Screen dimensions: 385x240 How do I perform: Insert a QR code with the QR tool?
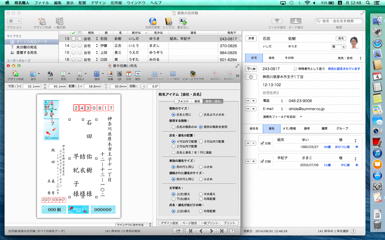[x=119, y=74]
